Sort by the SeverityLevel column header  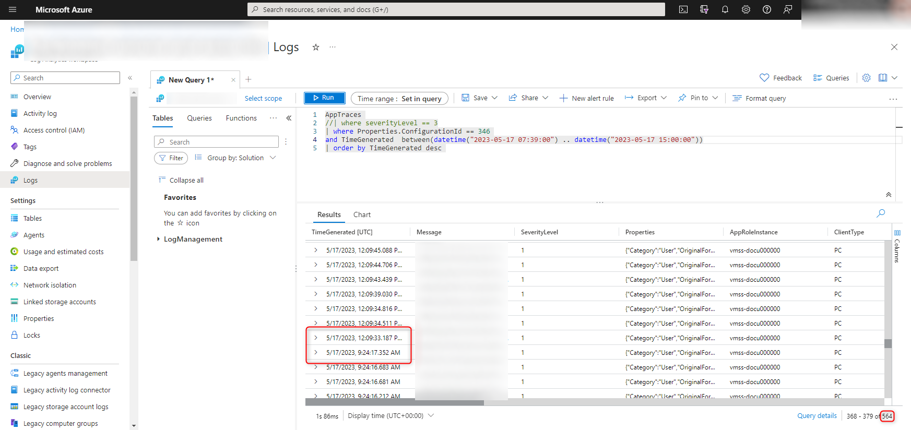539,232
